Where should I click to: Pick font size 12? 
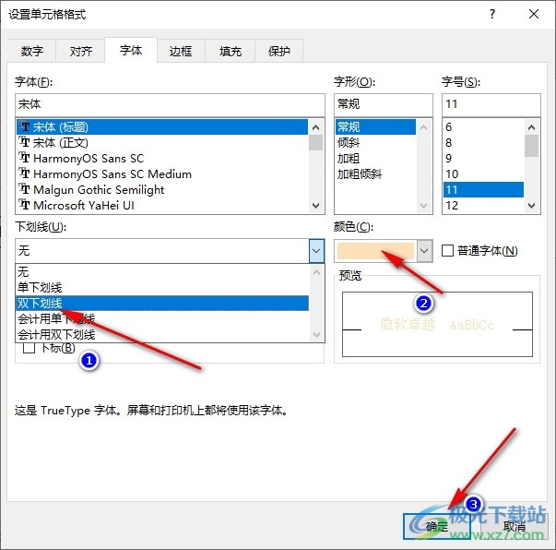pyautogui.click(x=483, y=205)
